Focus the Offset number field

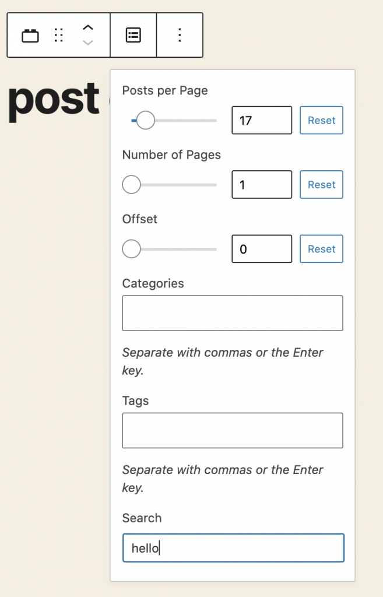(x=261, y=249)
